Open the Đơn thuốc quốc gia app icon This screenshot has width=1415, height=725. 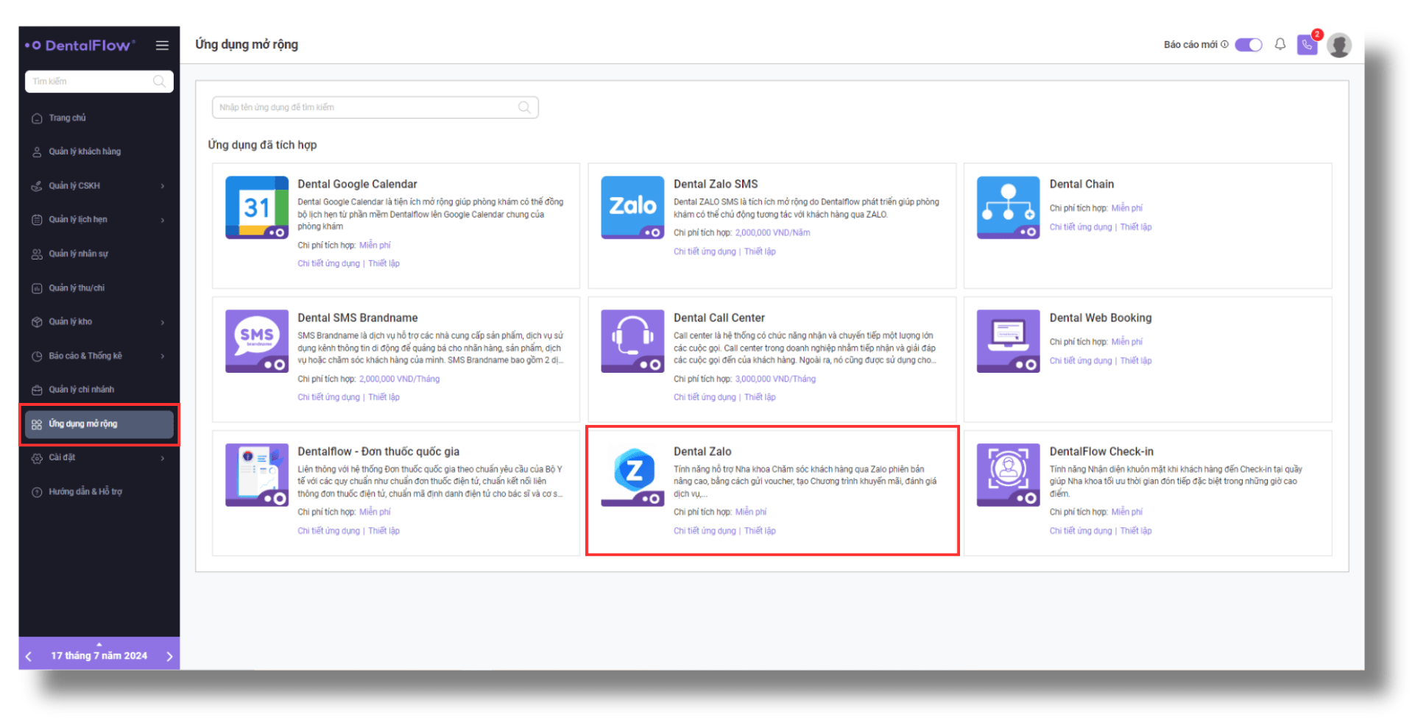coord(257,475)
